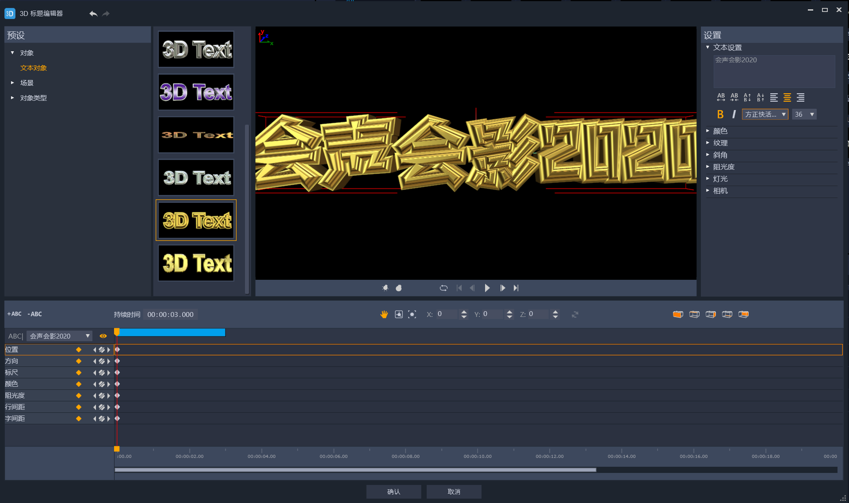Choose the third camera view cube icon

coord(711,314)
